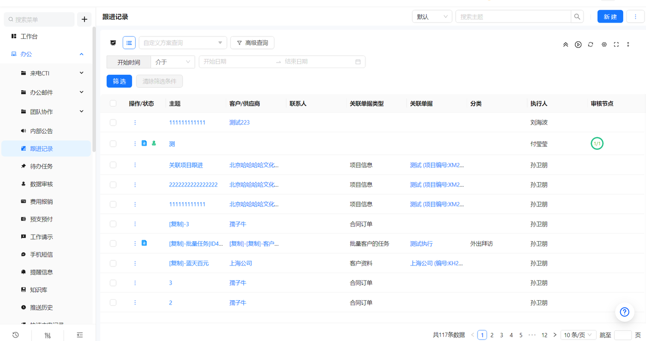Open row actions for 关联项目跟进 row

coord(135,165)
